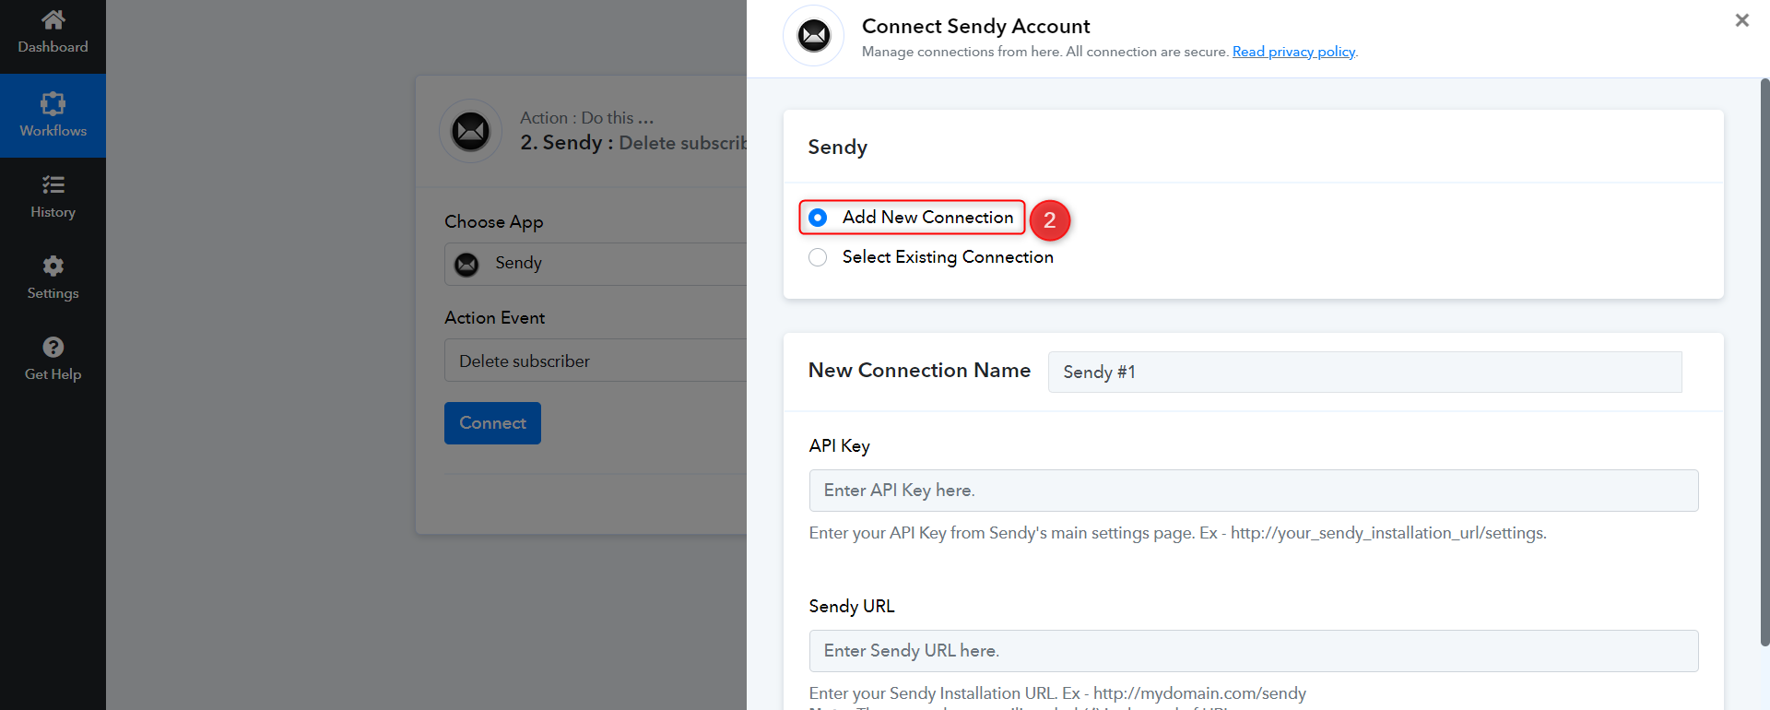Open the Dashboard home icon
The image size is (1770, 710).
tap(53, 19)
